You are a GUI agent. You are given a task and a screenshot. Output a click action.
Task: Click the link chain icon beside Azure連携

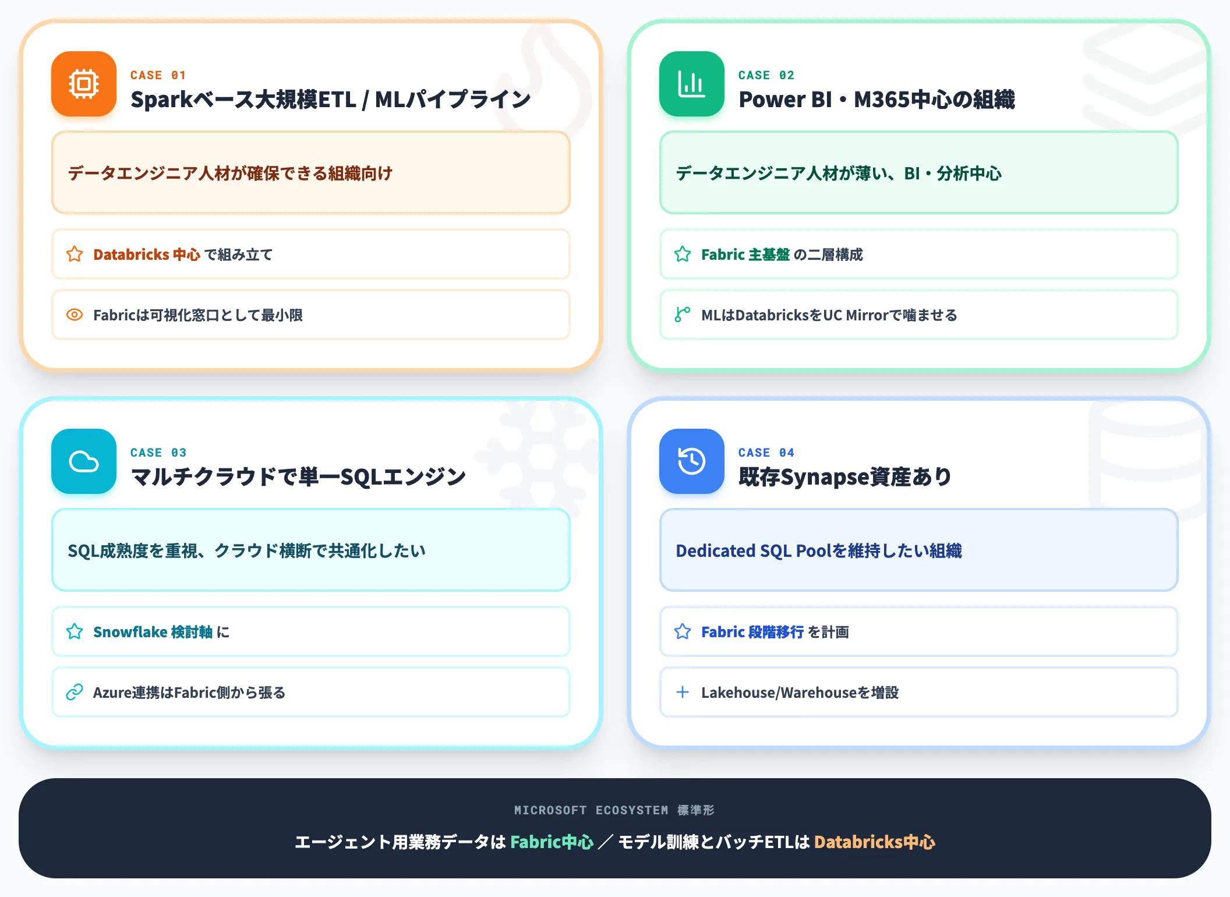75,692
